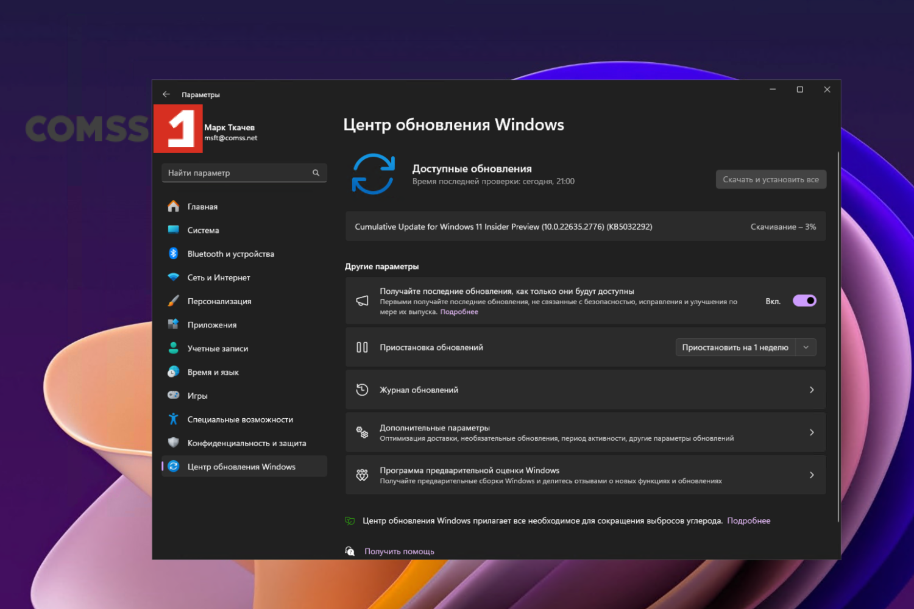Image resolution: width=914 pixels, height=609 pixels.
Task: Click the Специальные возможности accessibility icon
Action: click(174, 419)
